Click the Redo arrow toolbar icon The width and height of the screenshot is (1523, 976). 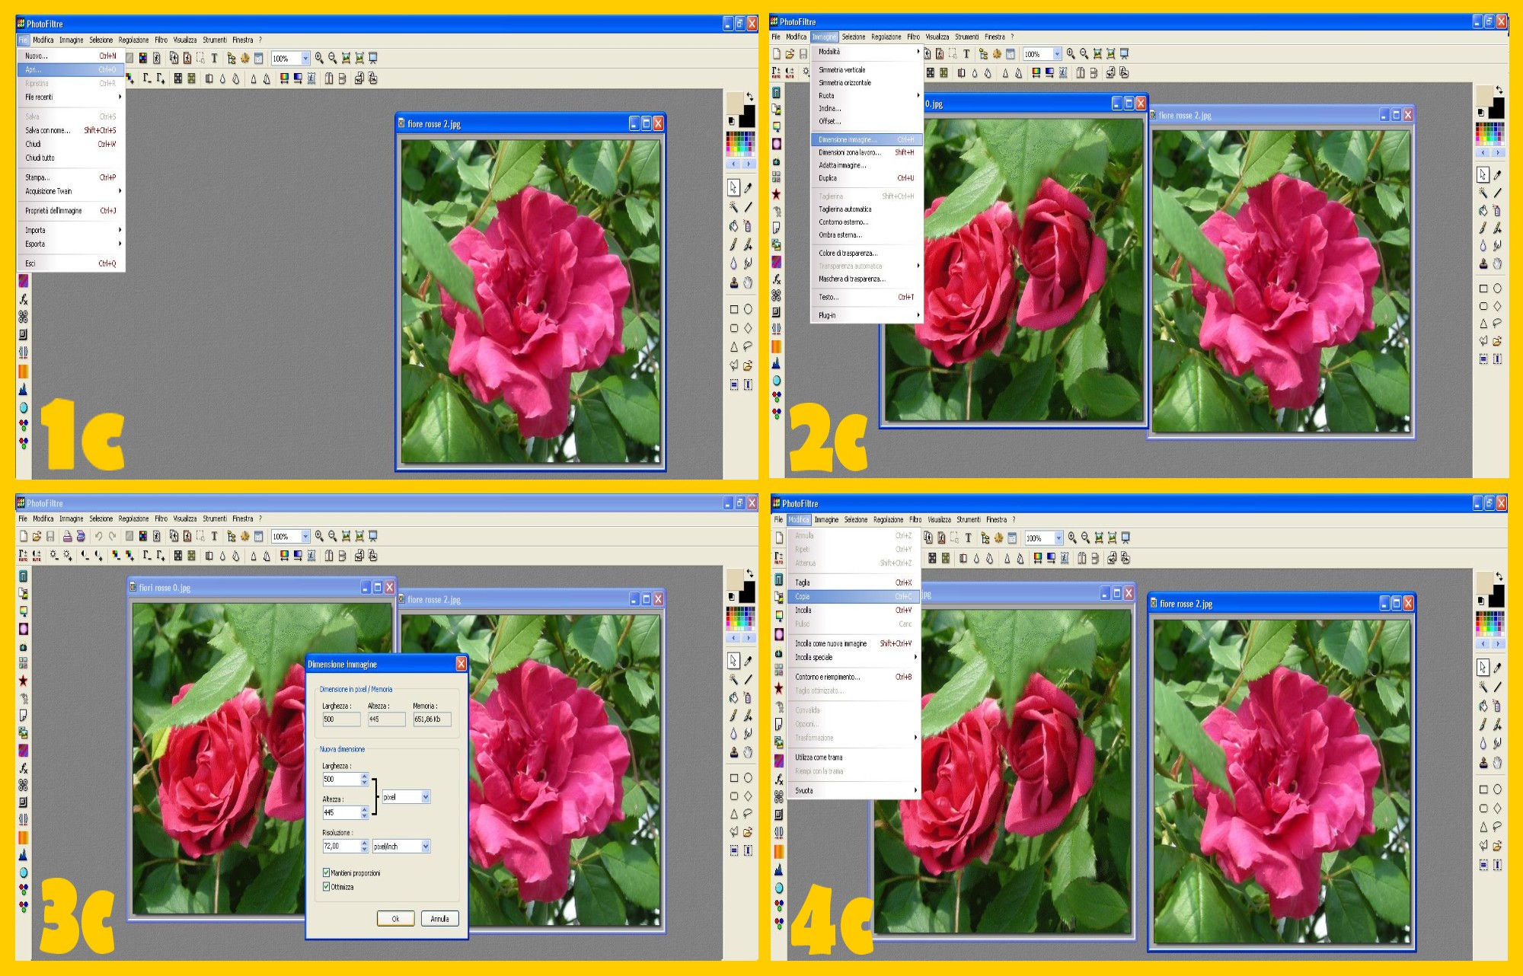coord(112,536)
